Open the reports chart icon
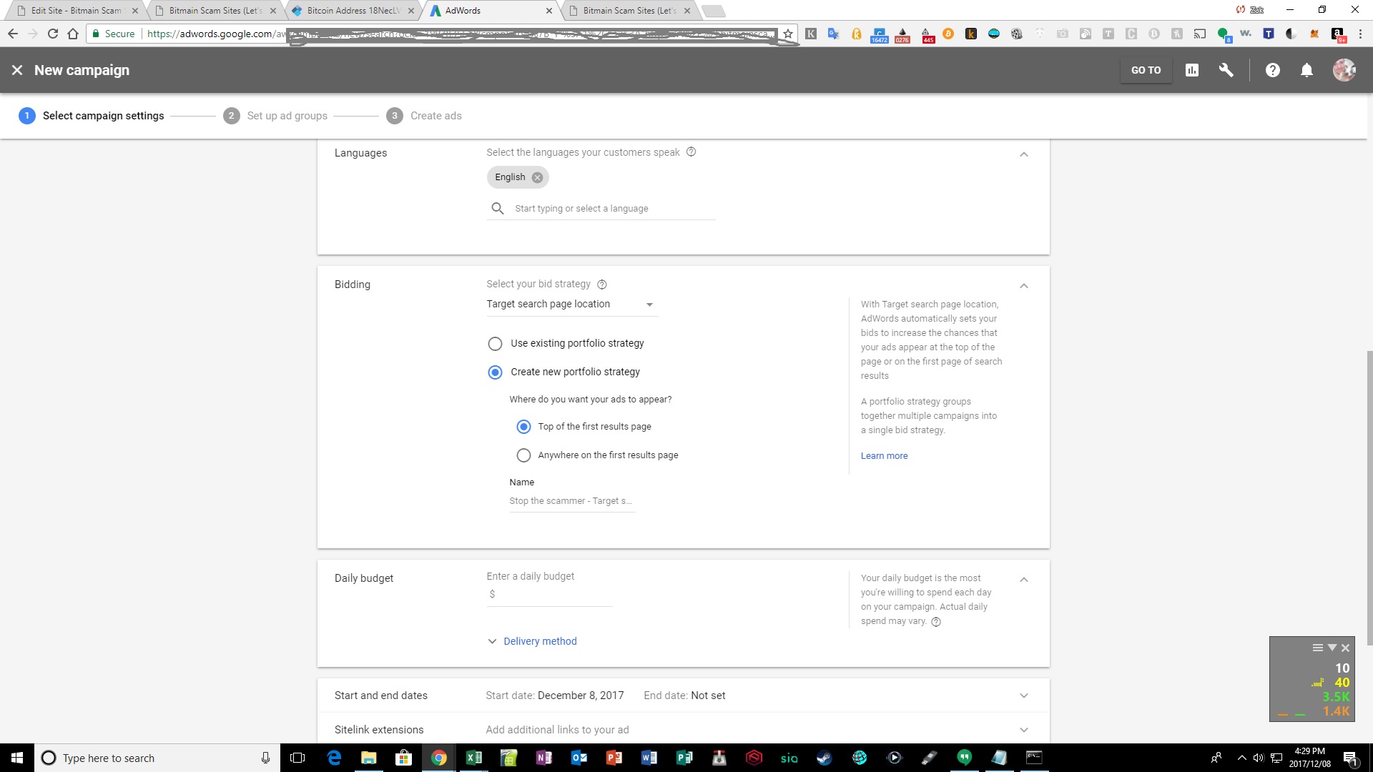The height and width of the screenshot is (772, 1373). pos(1192,70)
